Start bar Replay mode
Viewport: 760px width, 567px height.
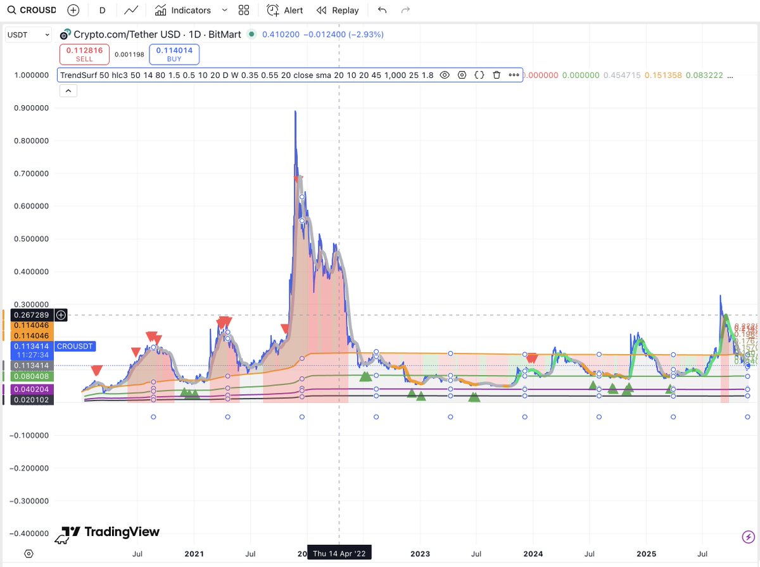tap(338, 10)
